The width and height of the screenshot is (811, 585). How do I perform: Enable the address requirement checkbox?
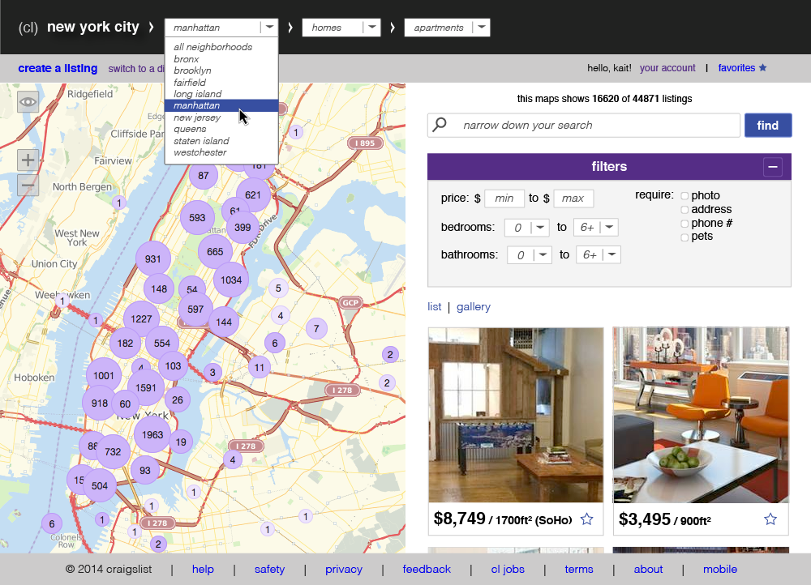coord(684,210)
